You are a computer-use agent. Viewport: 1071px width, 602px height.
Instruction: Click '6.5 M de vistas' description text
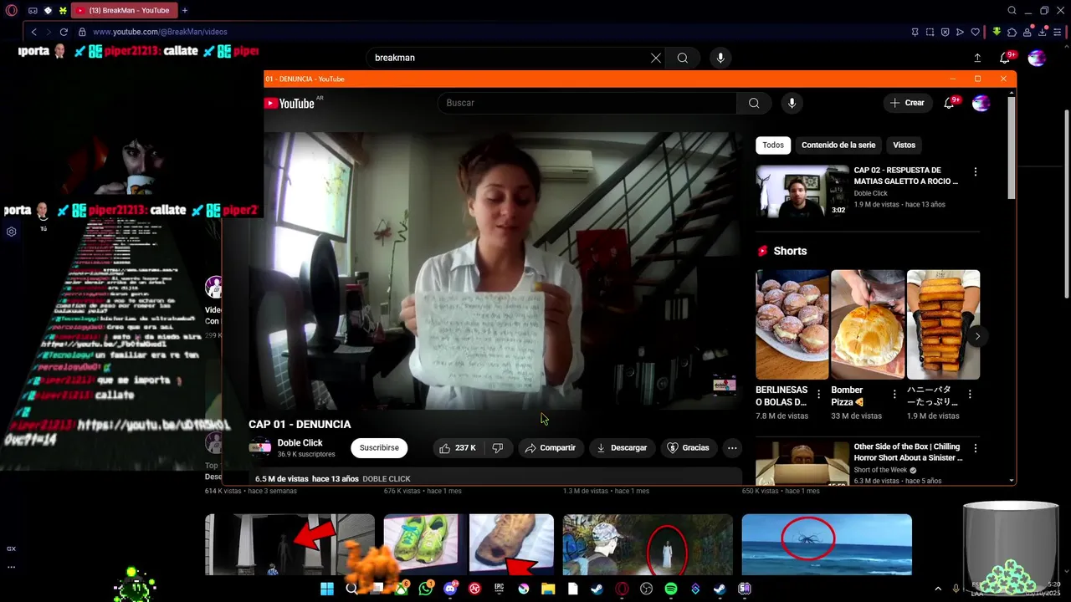pos(282,479)
